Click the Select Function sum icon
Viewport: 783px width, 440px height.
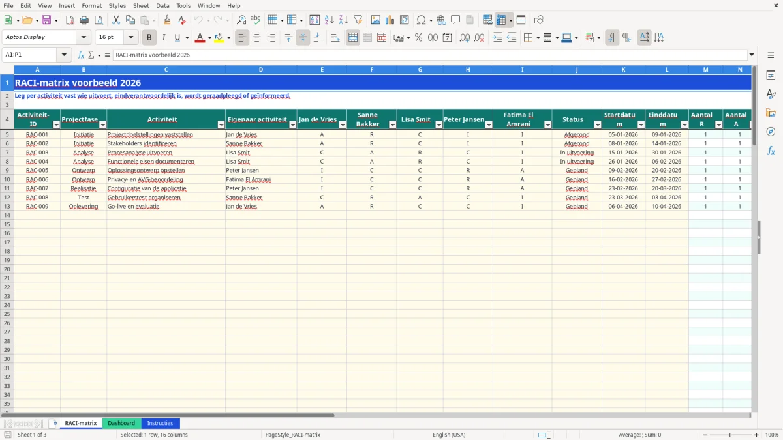coord(91,55)
